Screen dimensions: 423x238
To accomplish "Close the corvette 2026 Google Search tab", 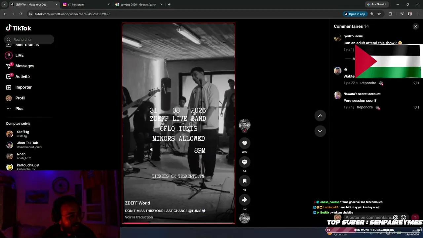I will click(x=161, y=5).
